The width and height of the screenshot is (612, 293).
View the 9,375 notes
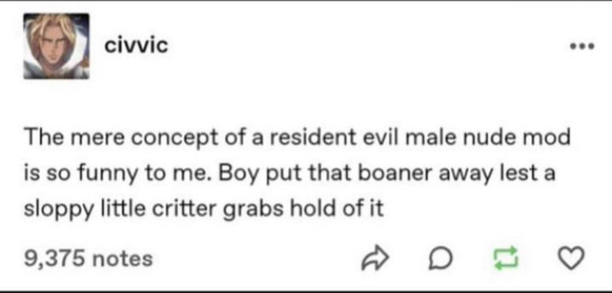(88, 259)
